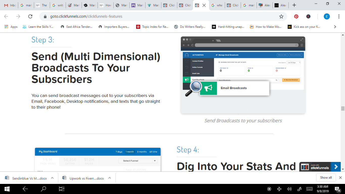Switch to the tab titled 'The'
Viewport: 345px width, 194px height.
point(41,5)
